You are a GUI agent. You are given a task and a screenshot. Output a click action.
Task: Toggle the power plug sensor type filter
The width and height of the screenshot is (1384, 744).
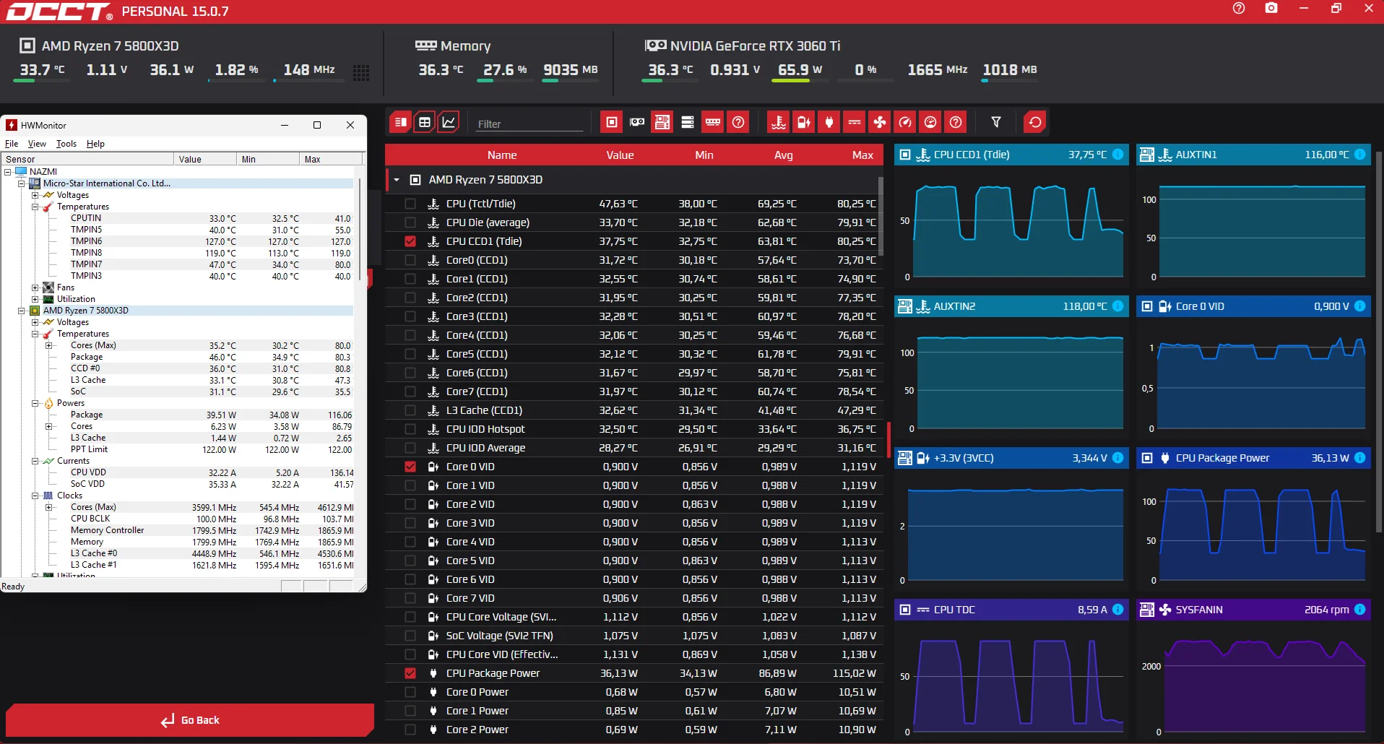click(x=829, y=122)
